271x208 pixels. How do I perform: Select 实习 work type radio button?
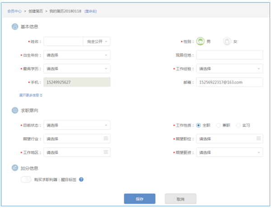click(238, 125)
